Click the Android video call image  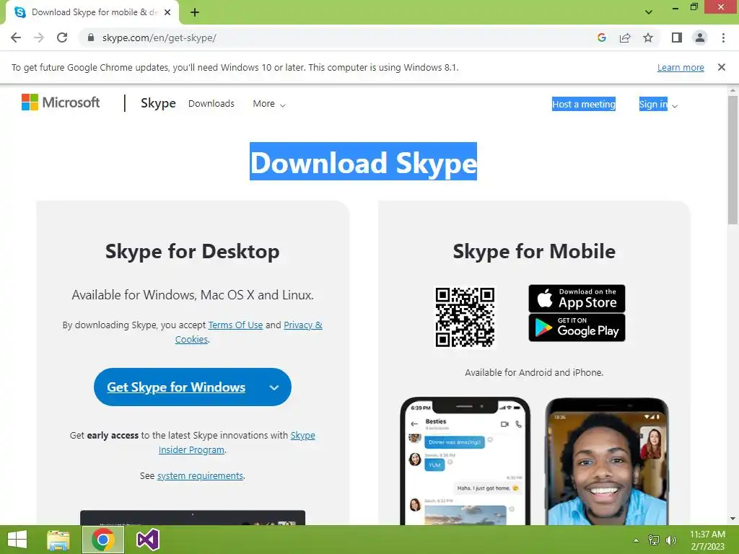[607, 461]
